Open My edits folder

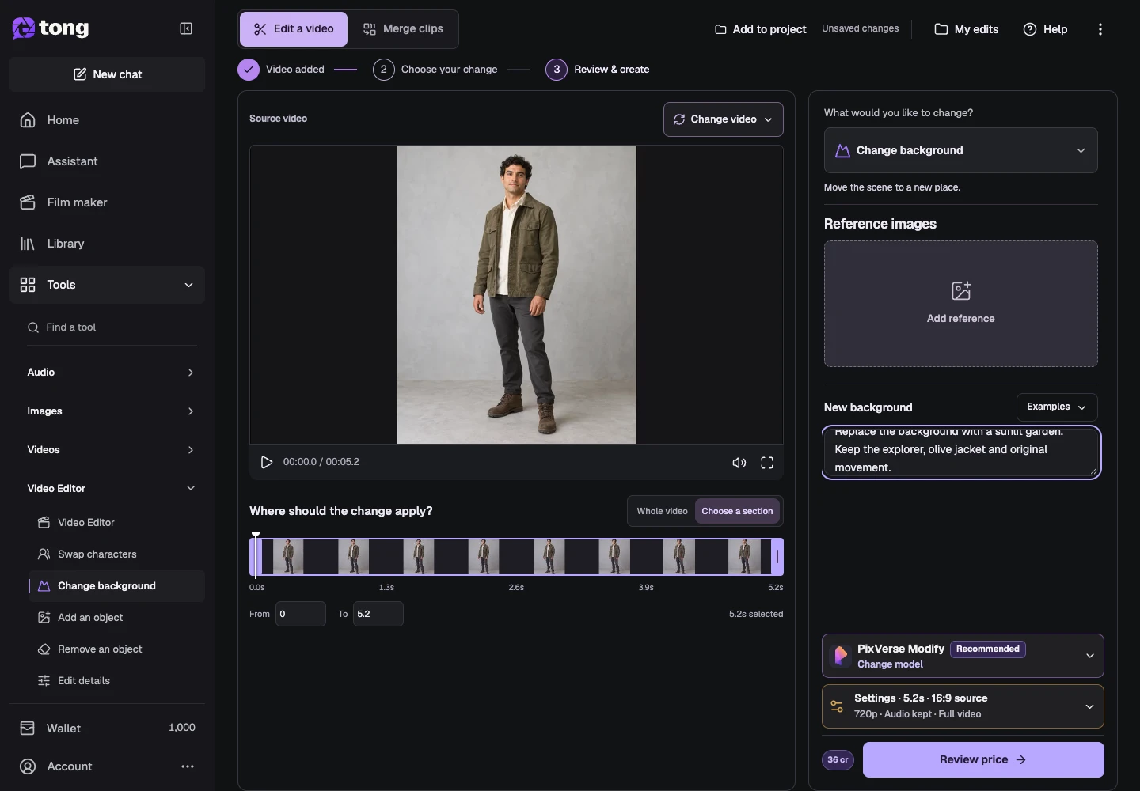966,29
